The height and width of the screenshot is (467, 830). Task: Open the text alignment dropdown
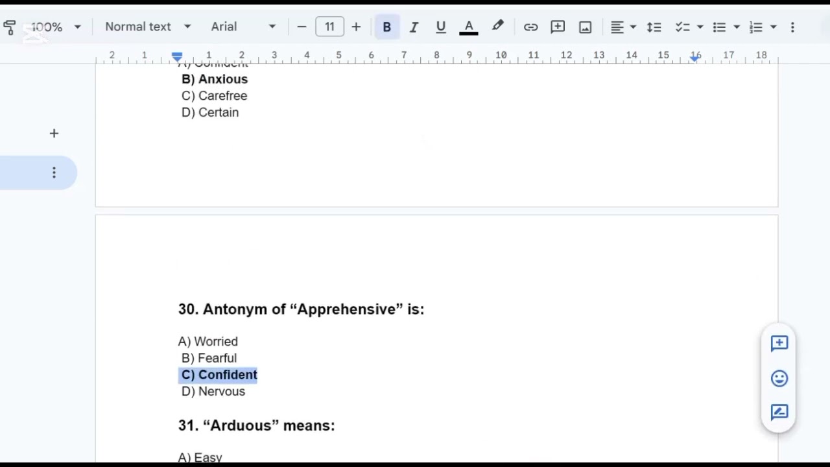[x=623, y=27]
